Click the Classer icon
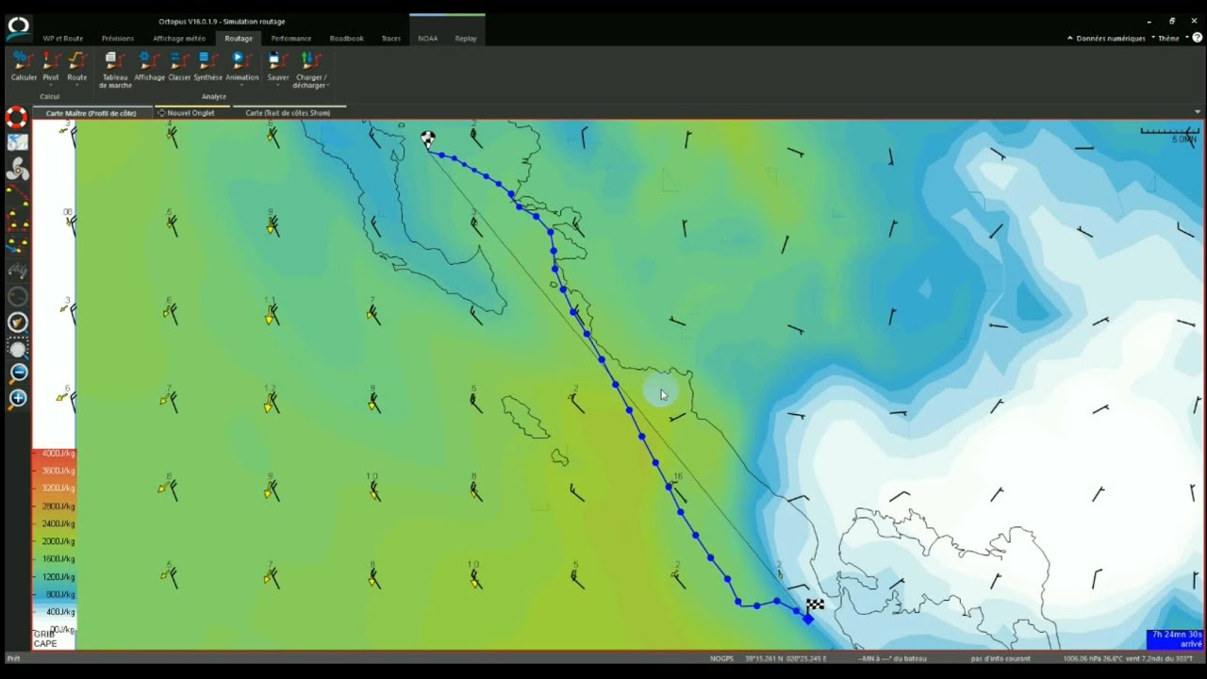Viewport: 1207px width, 679px height. (x=179, y=60)
